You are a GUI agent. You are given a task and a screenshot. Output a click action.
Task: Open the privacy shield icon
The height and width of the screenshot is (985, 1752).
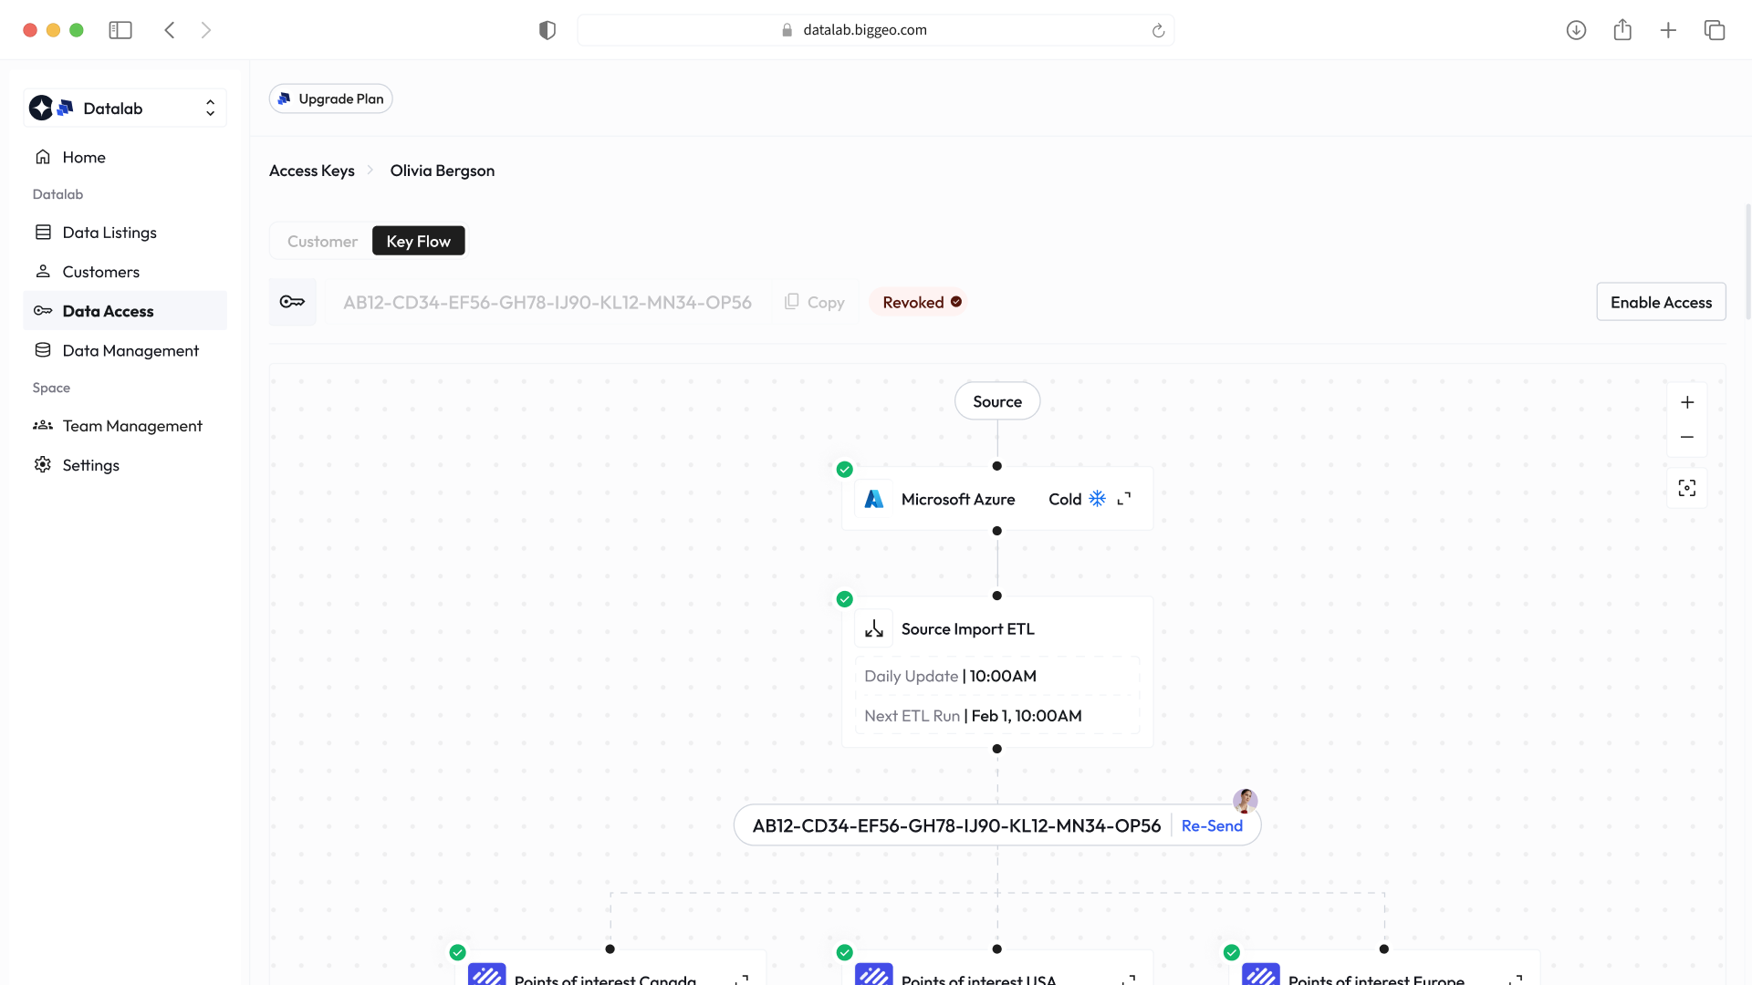coord(547,30)
